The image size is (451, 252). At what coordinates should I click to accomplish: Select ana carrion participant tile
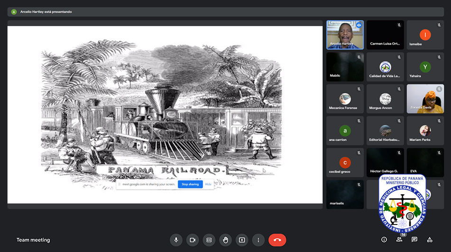click(345, 131)
